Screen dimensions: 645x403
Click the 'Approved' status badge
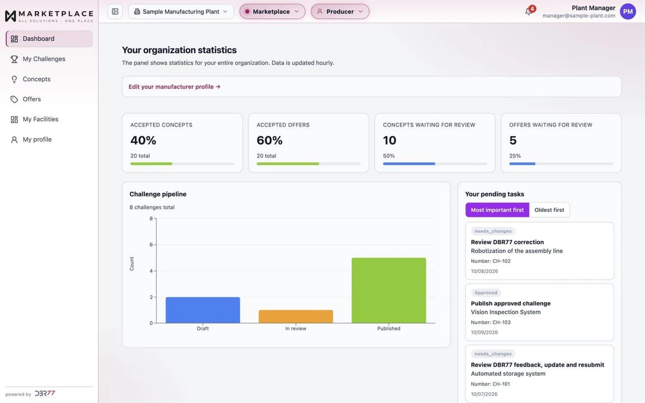[486, 293]
